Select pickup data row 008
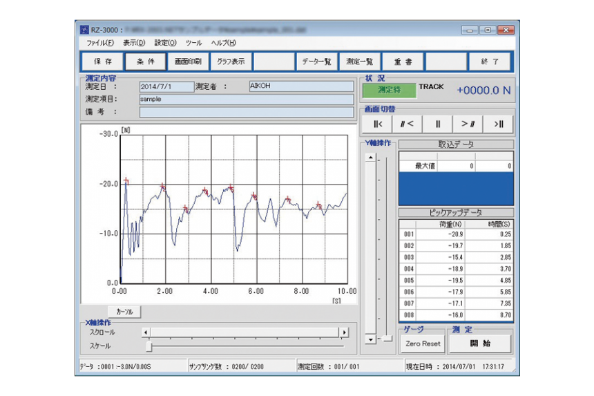Screen dimensions: 594x396 click(456, 315)
